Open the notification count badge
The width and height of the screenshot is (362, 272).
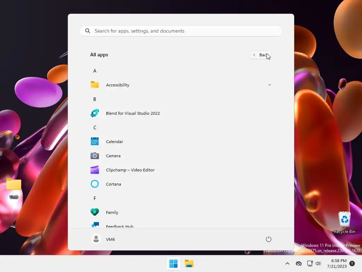pos(352,263)
